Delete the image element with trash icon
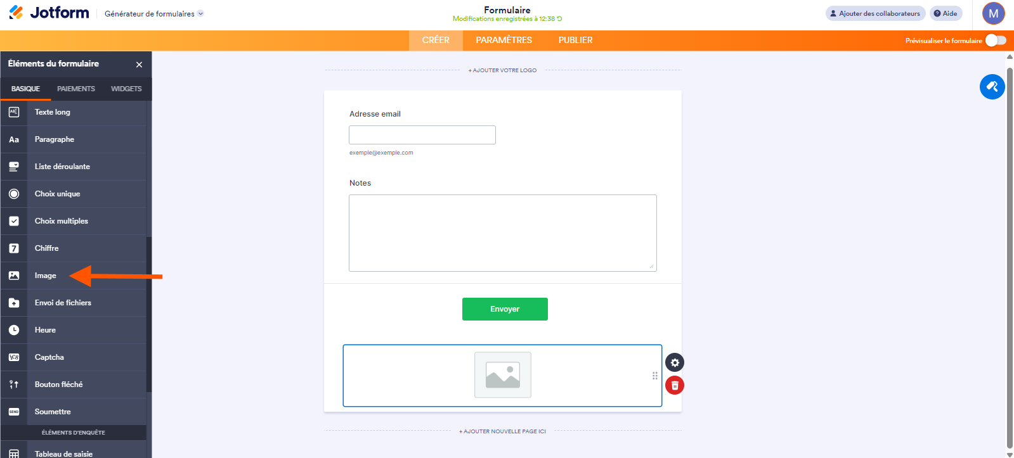The height and width of the screenshot is (458, 1014). coord(675,385)
